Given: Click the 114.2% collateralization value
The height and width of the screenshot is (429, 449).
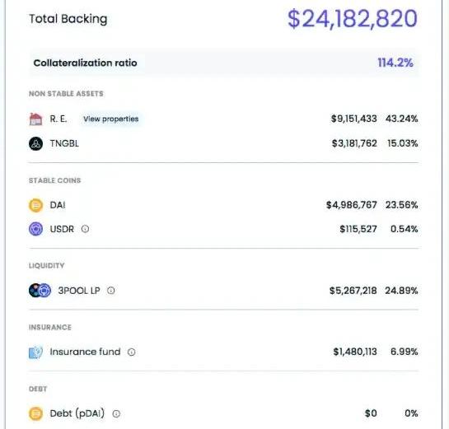Looking at the screenshot, I should pyautogui.click(x=395, y=63).
